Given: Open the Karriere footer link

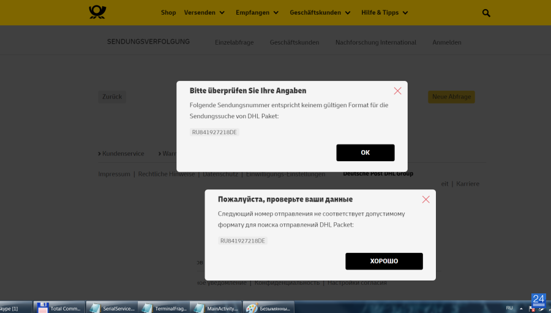Looking at the screenshot, I should (468, 184).
